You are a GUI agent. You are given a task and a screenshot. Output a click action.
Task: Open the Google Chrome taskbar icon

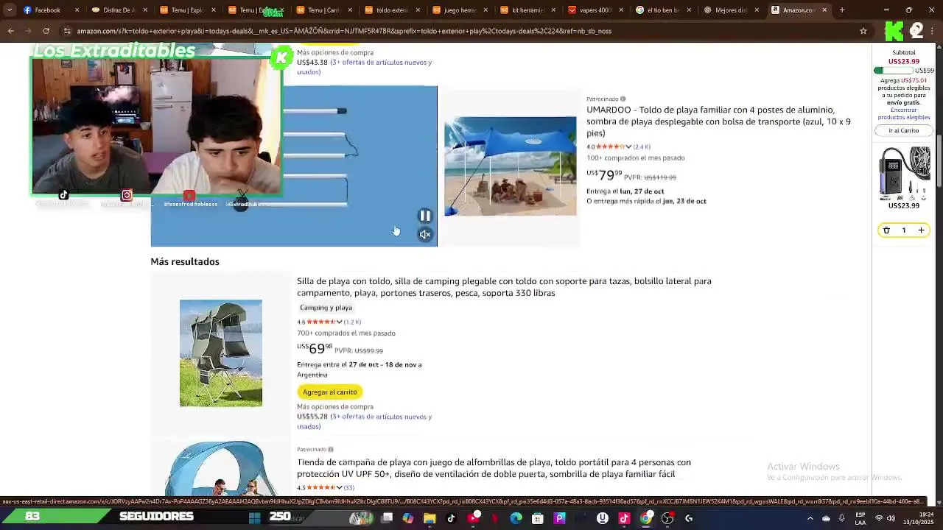[646, 518]
